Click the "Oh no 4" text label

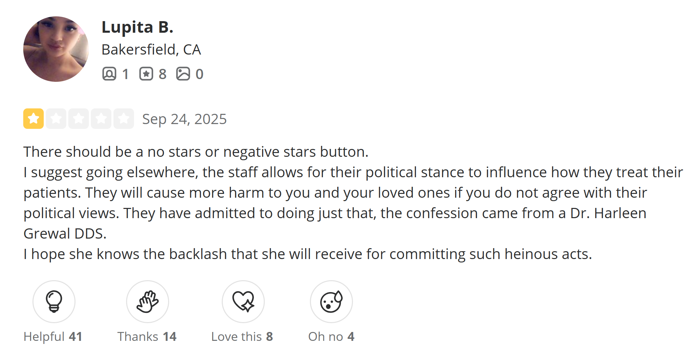331,336
